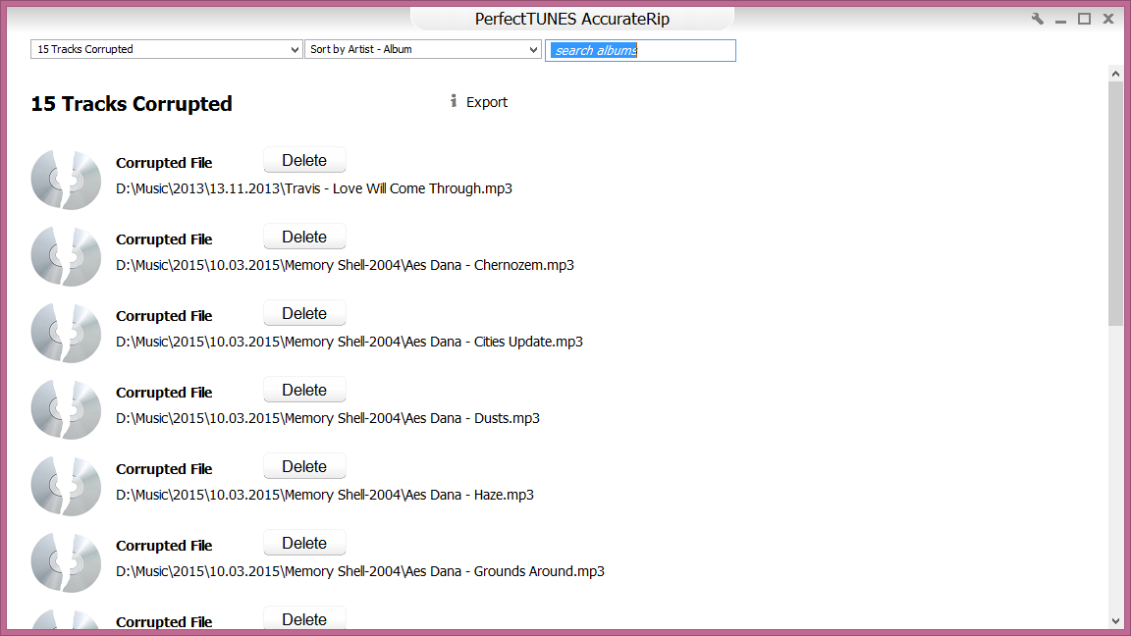Delete Aes Dana - Haze.mp3
Image resolution: width=1131 pixels, height=636 pixels.
(304, 466)
